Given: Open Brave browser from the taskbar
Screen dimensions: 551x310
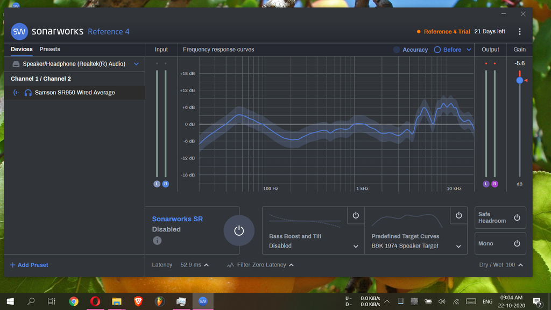Looking at the screenshot, I should tap(138, 301).
